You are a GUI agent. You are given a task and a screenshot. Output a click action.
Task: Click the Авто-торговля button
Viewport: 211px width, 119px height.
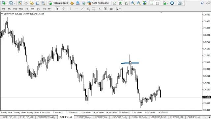(x=98, y=3)
